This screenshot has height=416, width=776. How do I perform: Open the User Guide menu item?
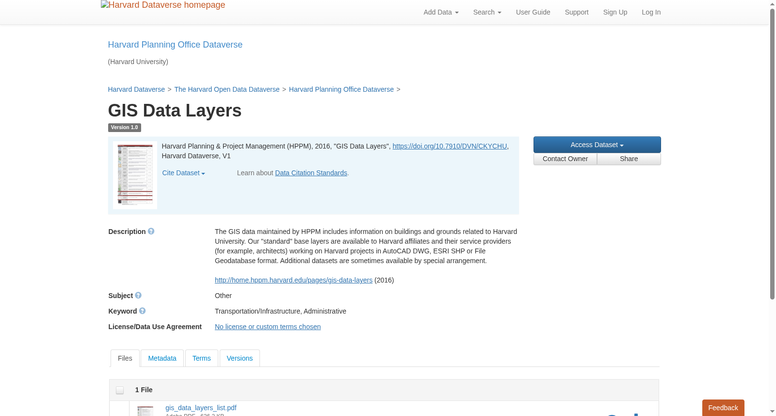(x=533, y=12)
